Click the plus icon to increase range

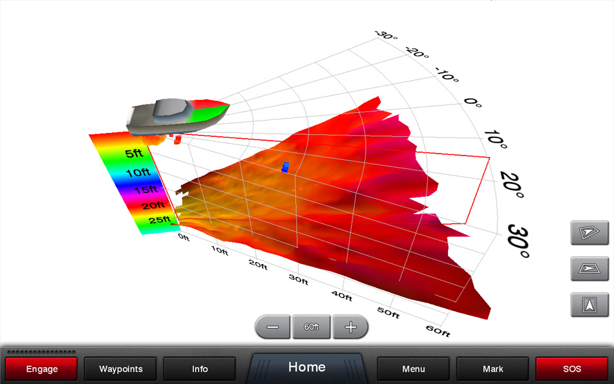(350, 327)
